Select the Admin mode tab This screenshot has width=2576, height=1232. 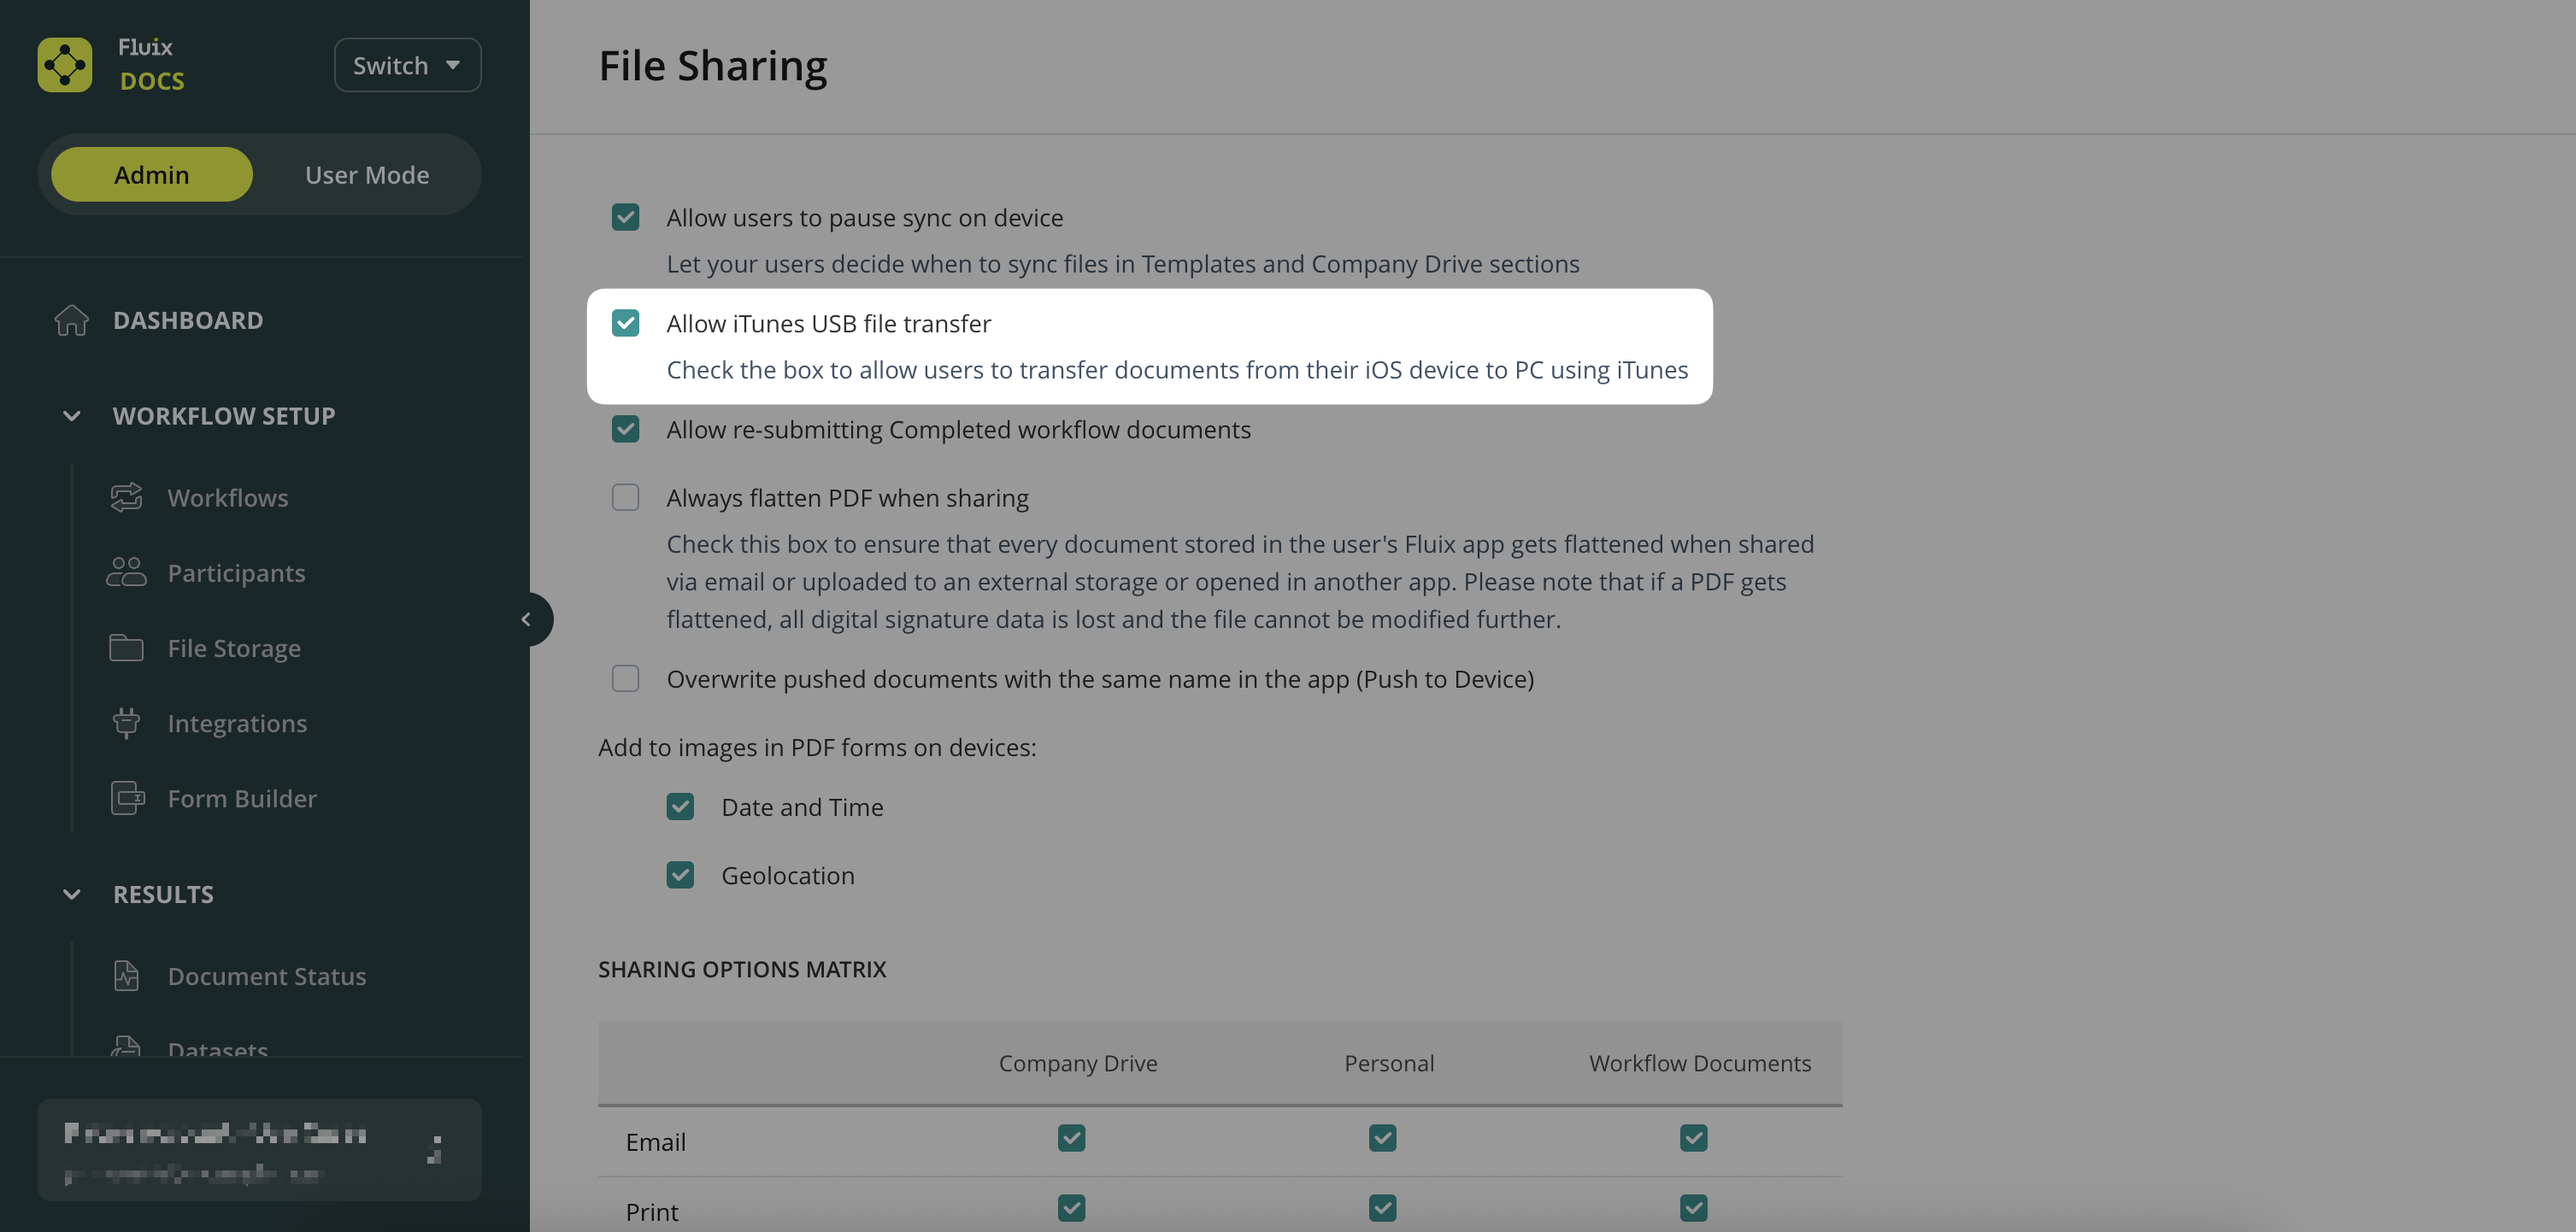(x=152, y=175)
